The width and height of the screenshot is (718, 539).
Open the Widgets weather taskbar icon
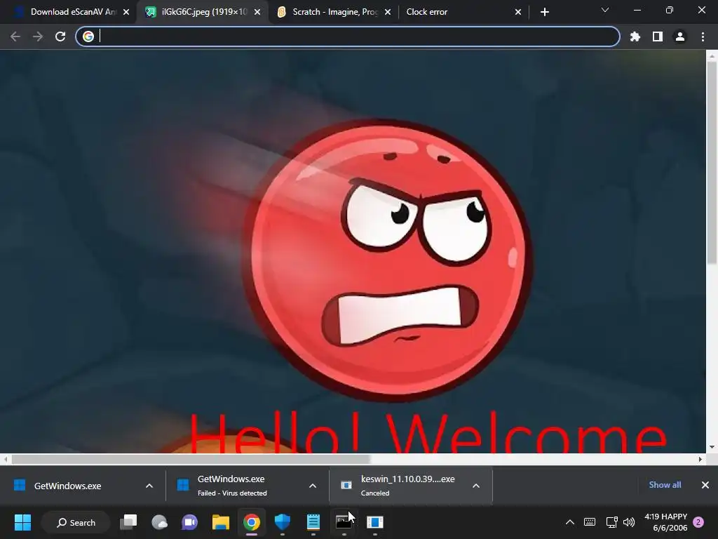159,522
